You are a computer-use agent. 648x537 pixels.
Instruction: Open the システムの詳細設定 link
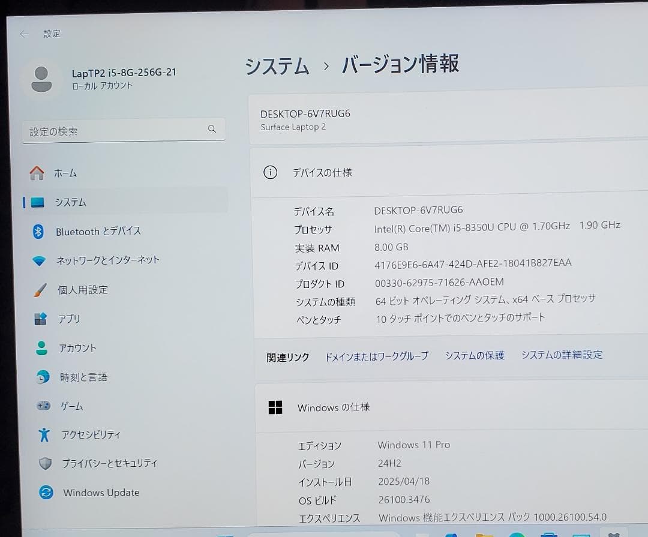pyautogui.click(x=562, y=355)
